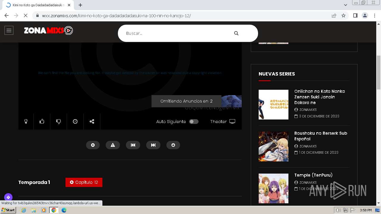The width and height of the screenshot is (381, 214).
Task: Close the Kimi no Koto ga tab
Action: click(x=69, y=5)
